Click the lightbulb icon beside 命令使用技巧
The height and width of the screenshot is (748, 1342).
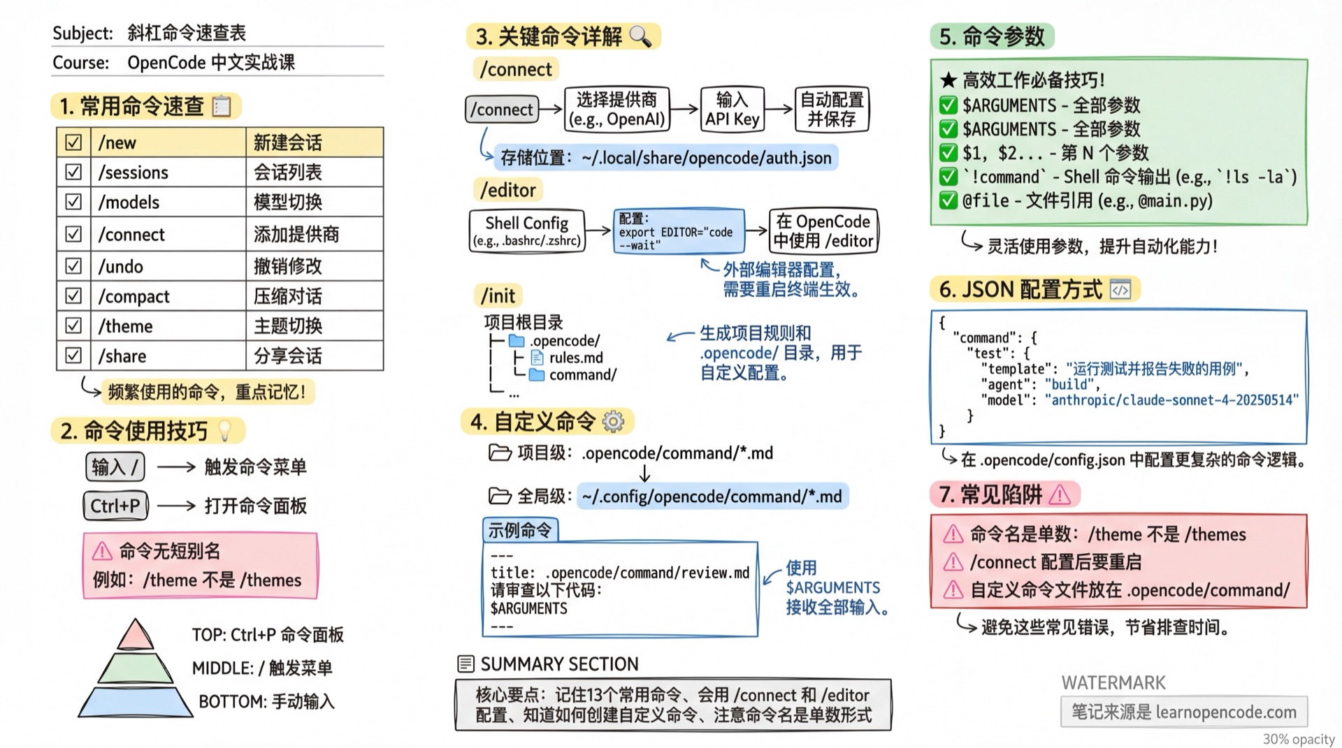(x=223, y=430)
